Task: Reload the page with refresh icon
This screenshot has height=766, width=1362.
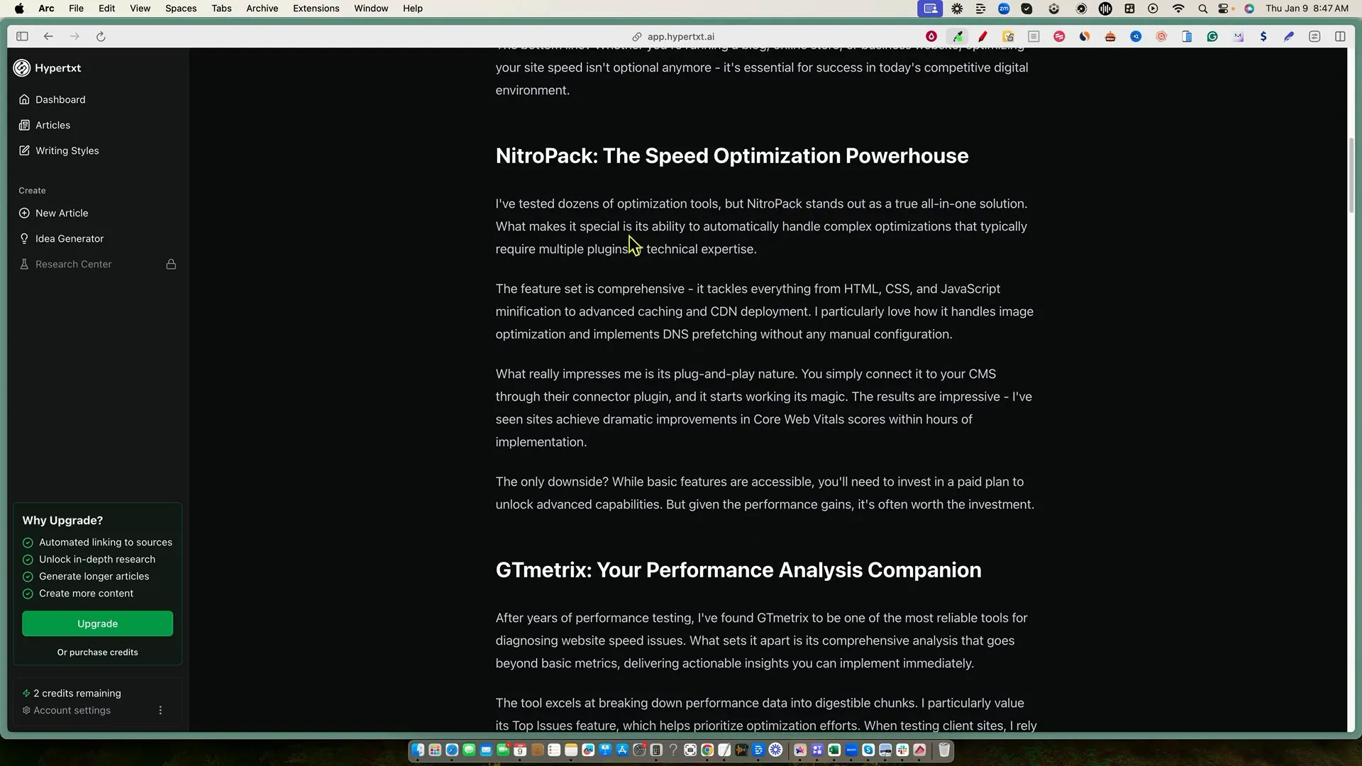Action: tap(101, 36)
